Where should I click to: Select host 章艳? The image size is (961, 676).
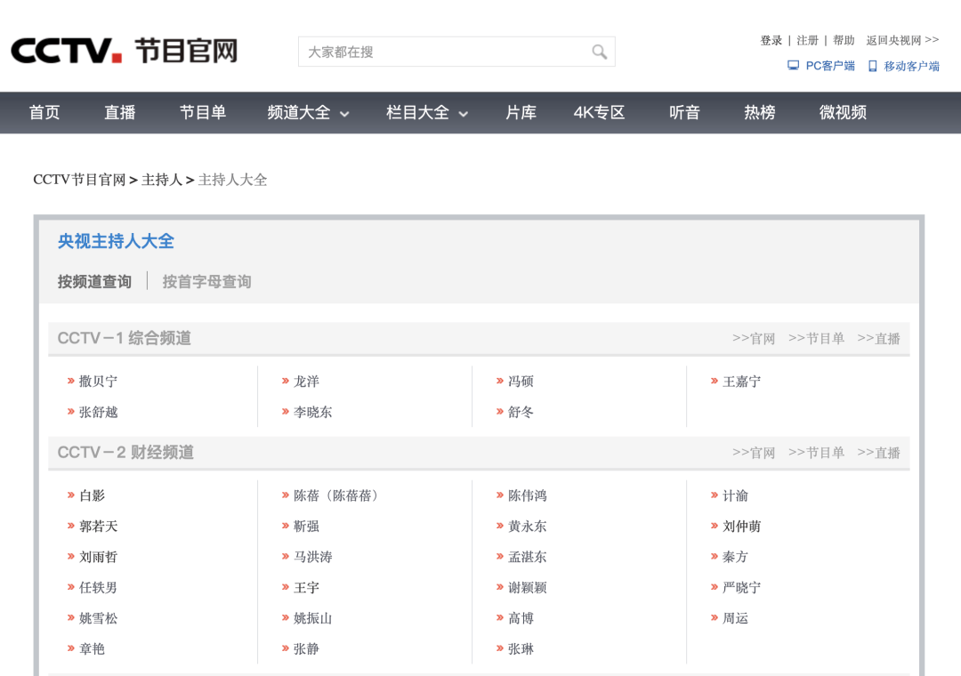pos(92,648)
